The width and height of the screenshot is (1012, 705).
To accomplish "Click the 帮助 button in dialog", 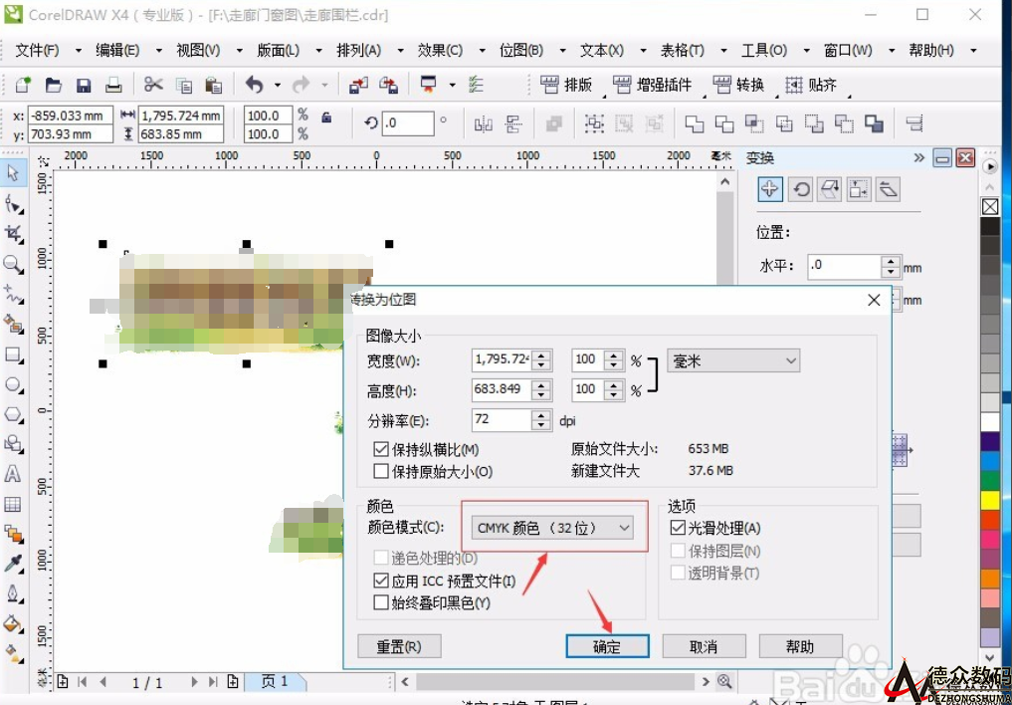I will point(801,647).
